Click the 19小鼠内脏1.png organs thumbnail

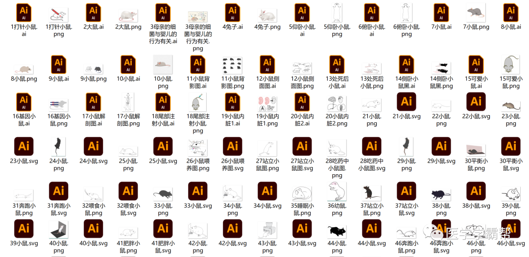(267, 104)
